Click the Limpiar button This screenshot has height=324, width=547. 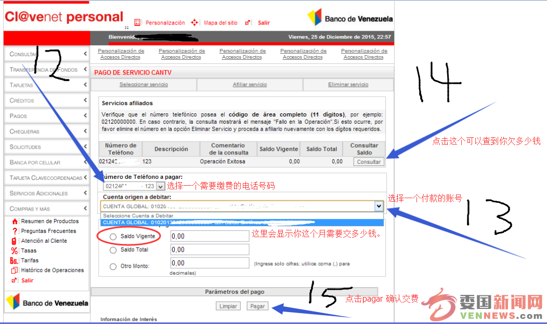tap(228, 306)
